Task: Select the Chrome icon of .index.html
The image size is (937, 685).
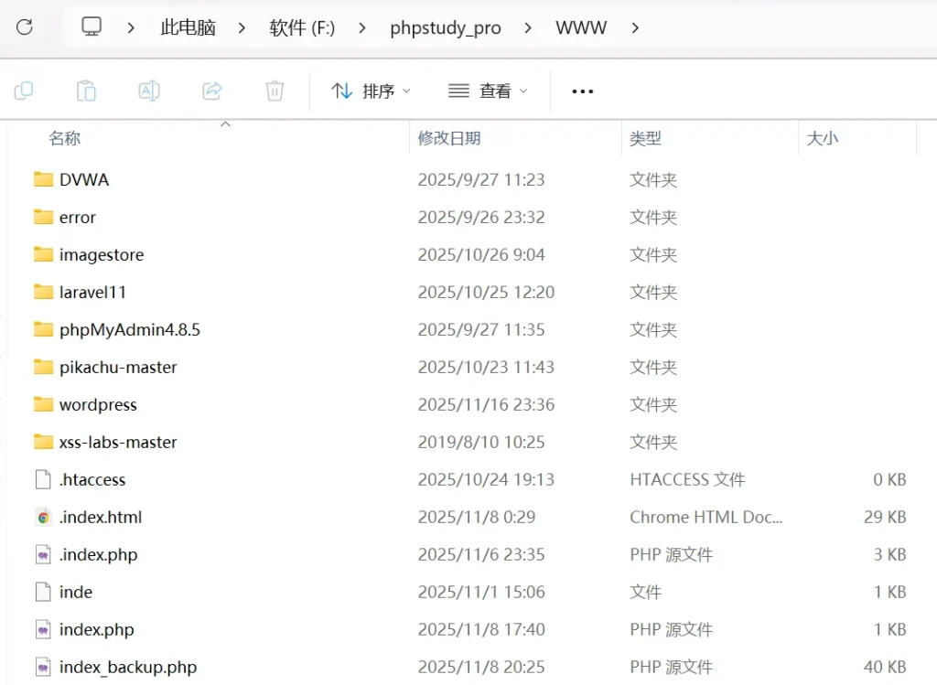Action: click(43, 518)
